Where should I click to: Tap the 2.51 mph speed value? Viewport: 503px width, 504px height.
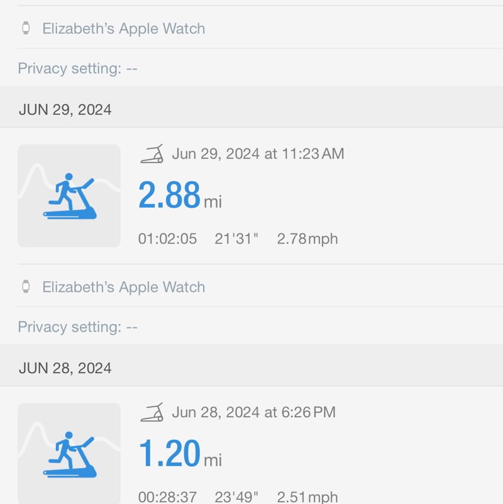[307, 497]
